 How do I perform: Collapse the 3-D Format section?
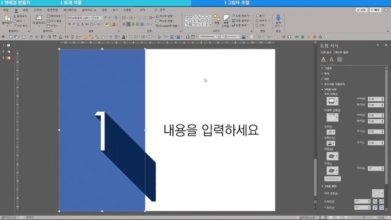(x=329, y=89)
